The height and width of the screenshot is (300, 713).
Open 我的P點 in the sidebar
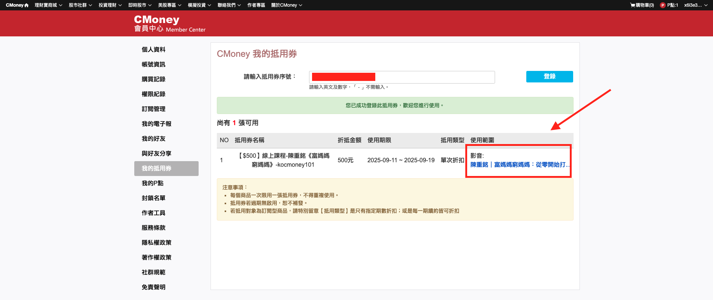[x=152, y=183]
